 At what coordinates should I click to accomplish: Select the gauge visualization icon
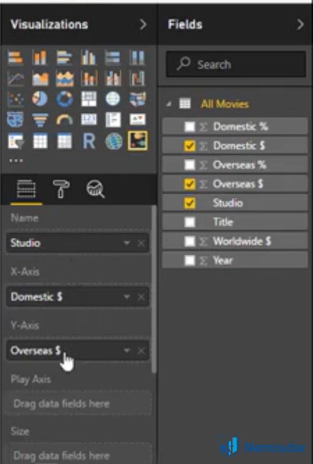[64, 120]
